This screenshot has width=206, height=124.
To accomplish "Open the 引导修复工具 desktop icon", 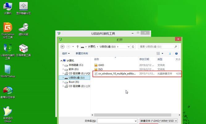I will [x=23, y=51].
